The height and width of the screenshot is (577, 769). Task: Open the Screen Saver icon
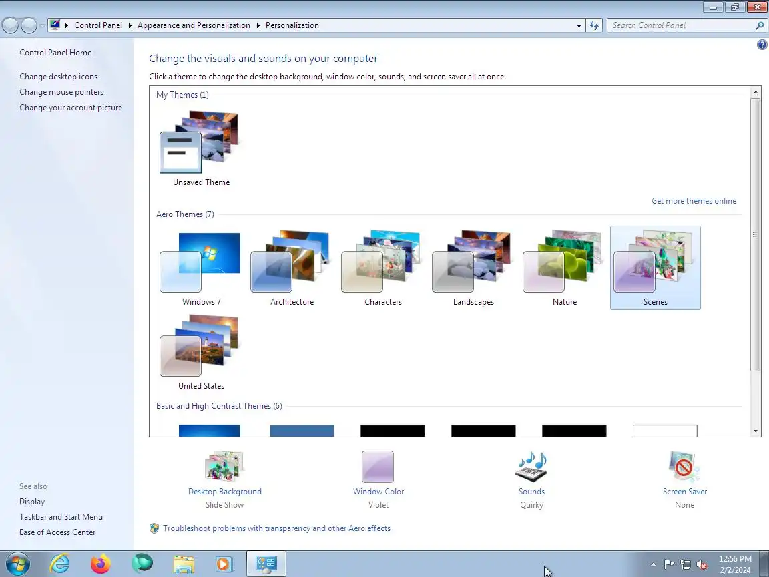tap(684, 467)
